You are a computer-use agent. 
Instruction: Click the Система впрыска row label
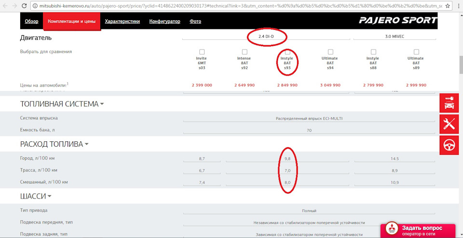[x=39, y=118]
